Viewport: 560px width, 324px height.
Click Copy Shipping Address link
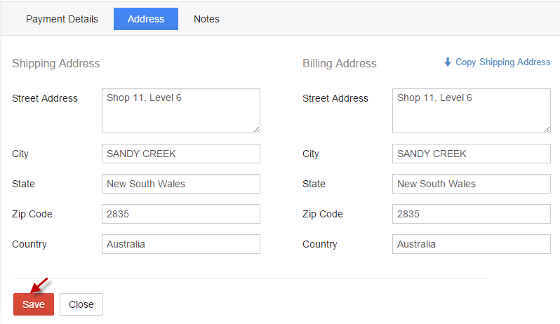coord(502,62)
